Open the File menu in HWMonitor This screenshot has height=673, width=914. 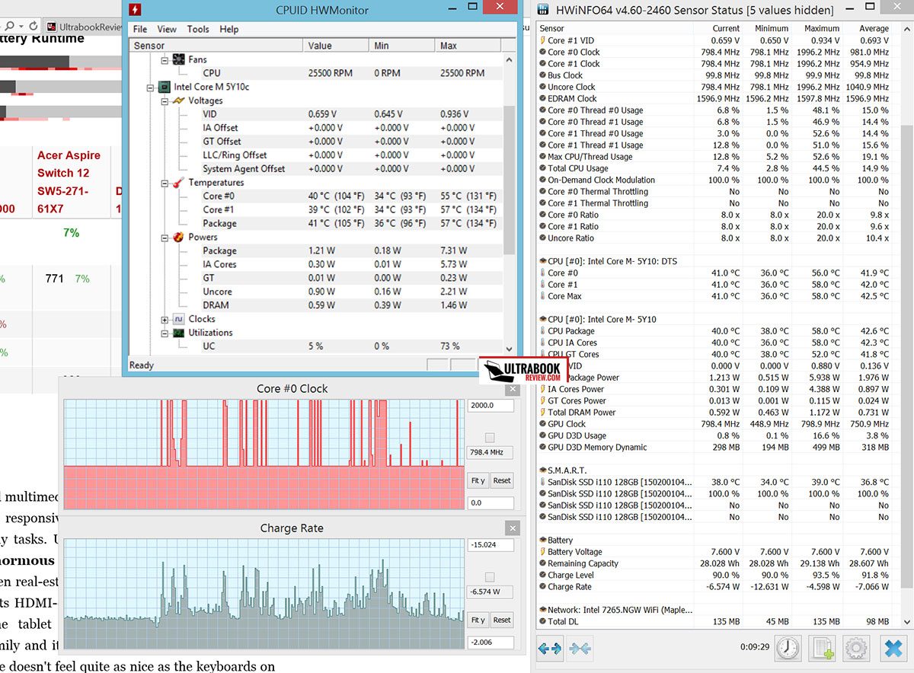point(140,29)
